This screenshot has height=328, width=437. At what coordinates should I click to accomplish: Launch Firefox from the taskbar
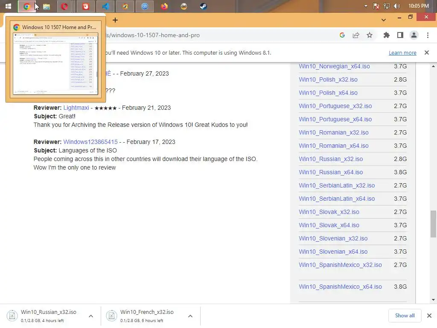click(x=164, y=6)
